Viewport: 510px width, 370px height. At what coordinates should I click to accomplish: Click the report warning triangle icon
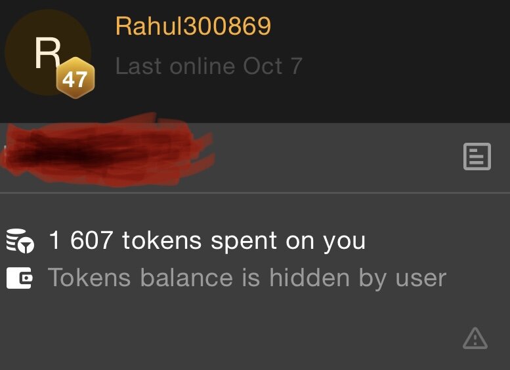tap(475, 338)
